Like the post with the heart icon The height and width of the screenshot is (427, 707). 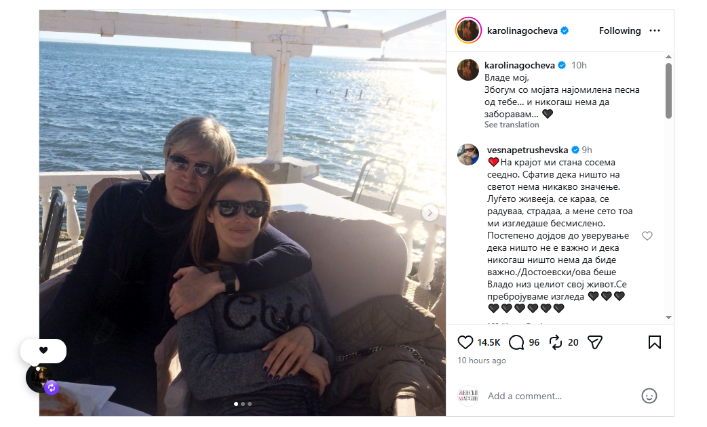(x=465, y=342)
